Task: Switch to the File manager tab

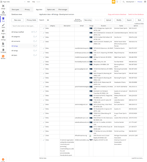Action: [63, 9]
